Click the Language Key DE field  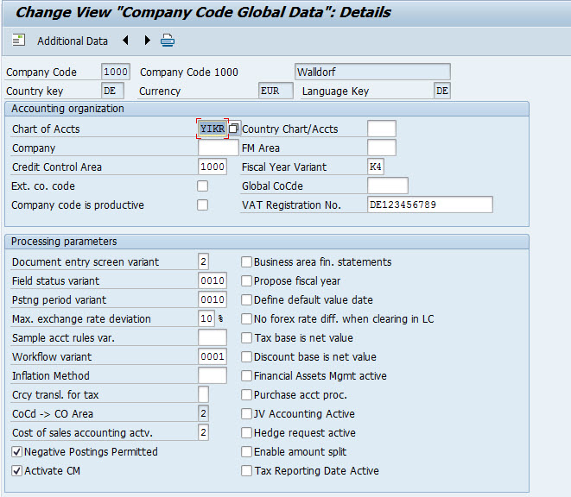tap(442, 91)
